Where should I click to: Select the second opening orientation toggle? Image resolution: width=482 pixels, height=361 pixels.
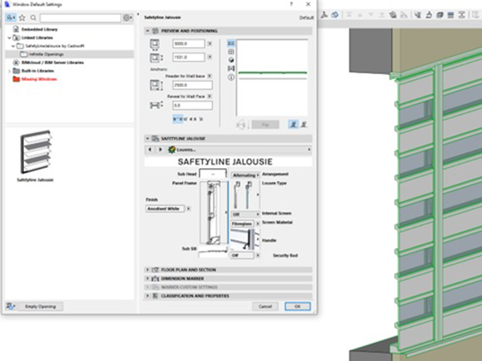(x=304, y=124)
